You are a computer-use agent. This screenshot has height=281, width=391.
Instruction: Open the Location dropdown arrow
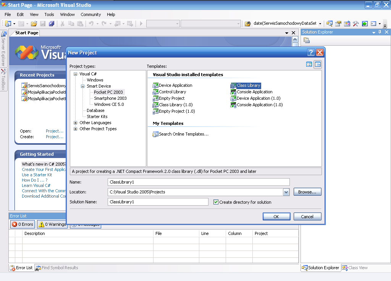tap(286, 192)
